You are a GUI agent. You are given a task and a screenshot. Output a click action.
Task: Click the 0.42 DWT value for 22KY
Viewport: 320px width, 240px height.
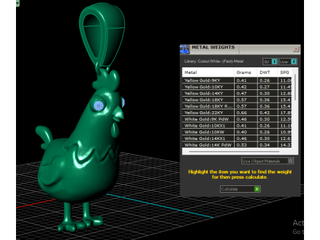[x=265, y=113]
